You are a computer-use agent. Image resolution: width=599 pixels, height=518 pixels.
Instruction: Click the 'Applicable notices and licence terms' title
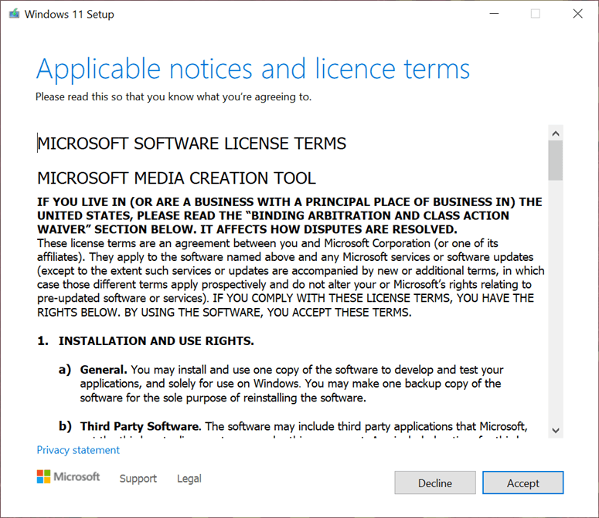click(x=253, y=69)
